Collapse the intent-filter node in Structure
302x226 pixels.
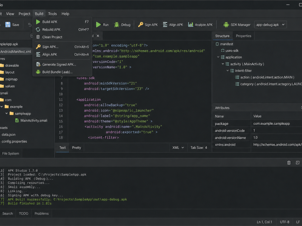click(228, 70)
